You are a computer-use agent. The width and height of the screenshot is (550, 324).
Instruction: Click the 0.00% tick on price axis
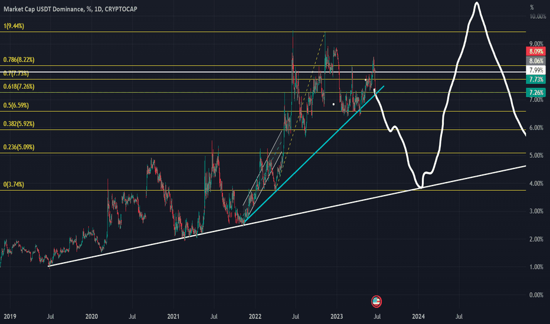coord(536,295)
